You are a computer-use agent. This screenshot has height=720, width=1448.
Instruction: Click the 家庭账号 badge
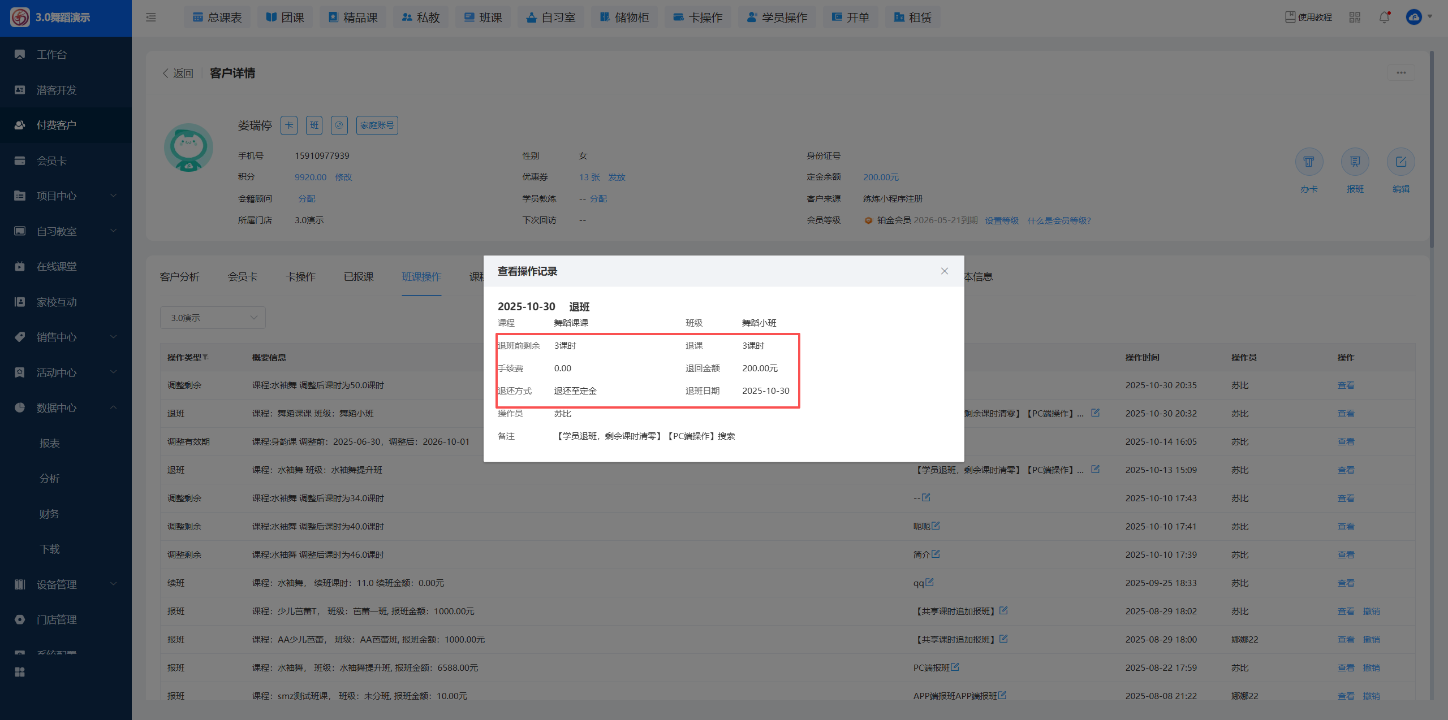(377, 125)
